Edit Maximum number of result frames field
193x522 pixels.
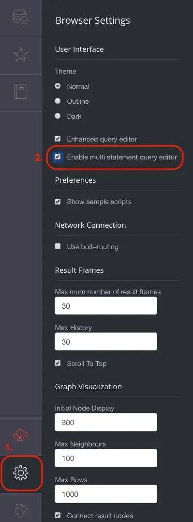click(106, 306)
